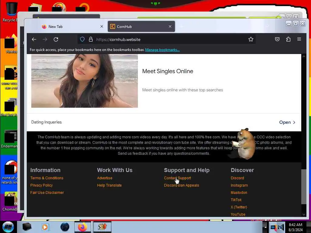311x233 pixels.
Task: Open the Save to Pocket icon
Action: tap(277, 39)
